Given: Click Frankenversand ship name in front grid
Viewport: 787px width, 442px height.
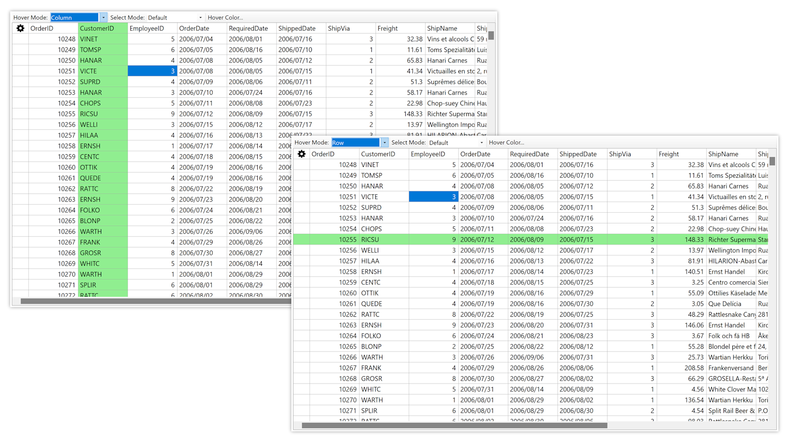Looking at the screenshot, I should [731, 368].
